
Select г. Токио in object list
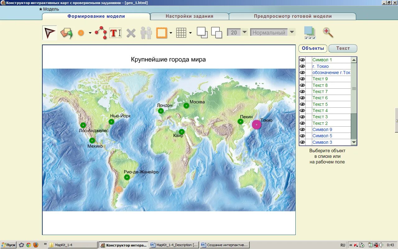[x=331, y=66]
